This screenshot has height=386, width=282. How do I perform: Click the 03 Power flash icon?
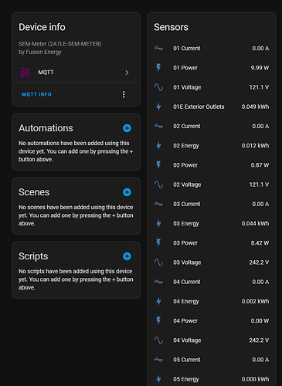(x=158, y=243)
